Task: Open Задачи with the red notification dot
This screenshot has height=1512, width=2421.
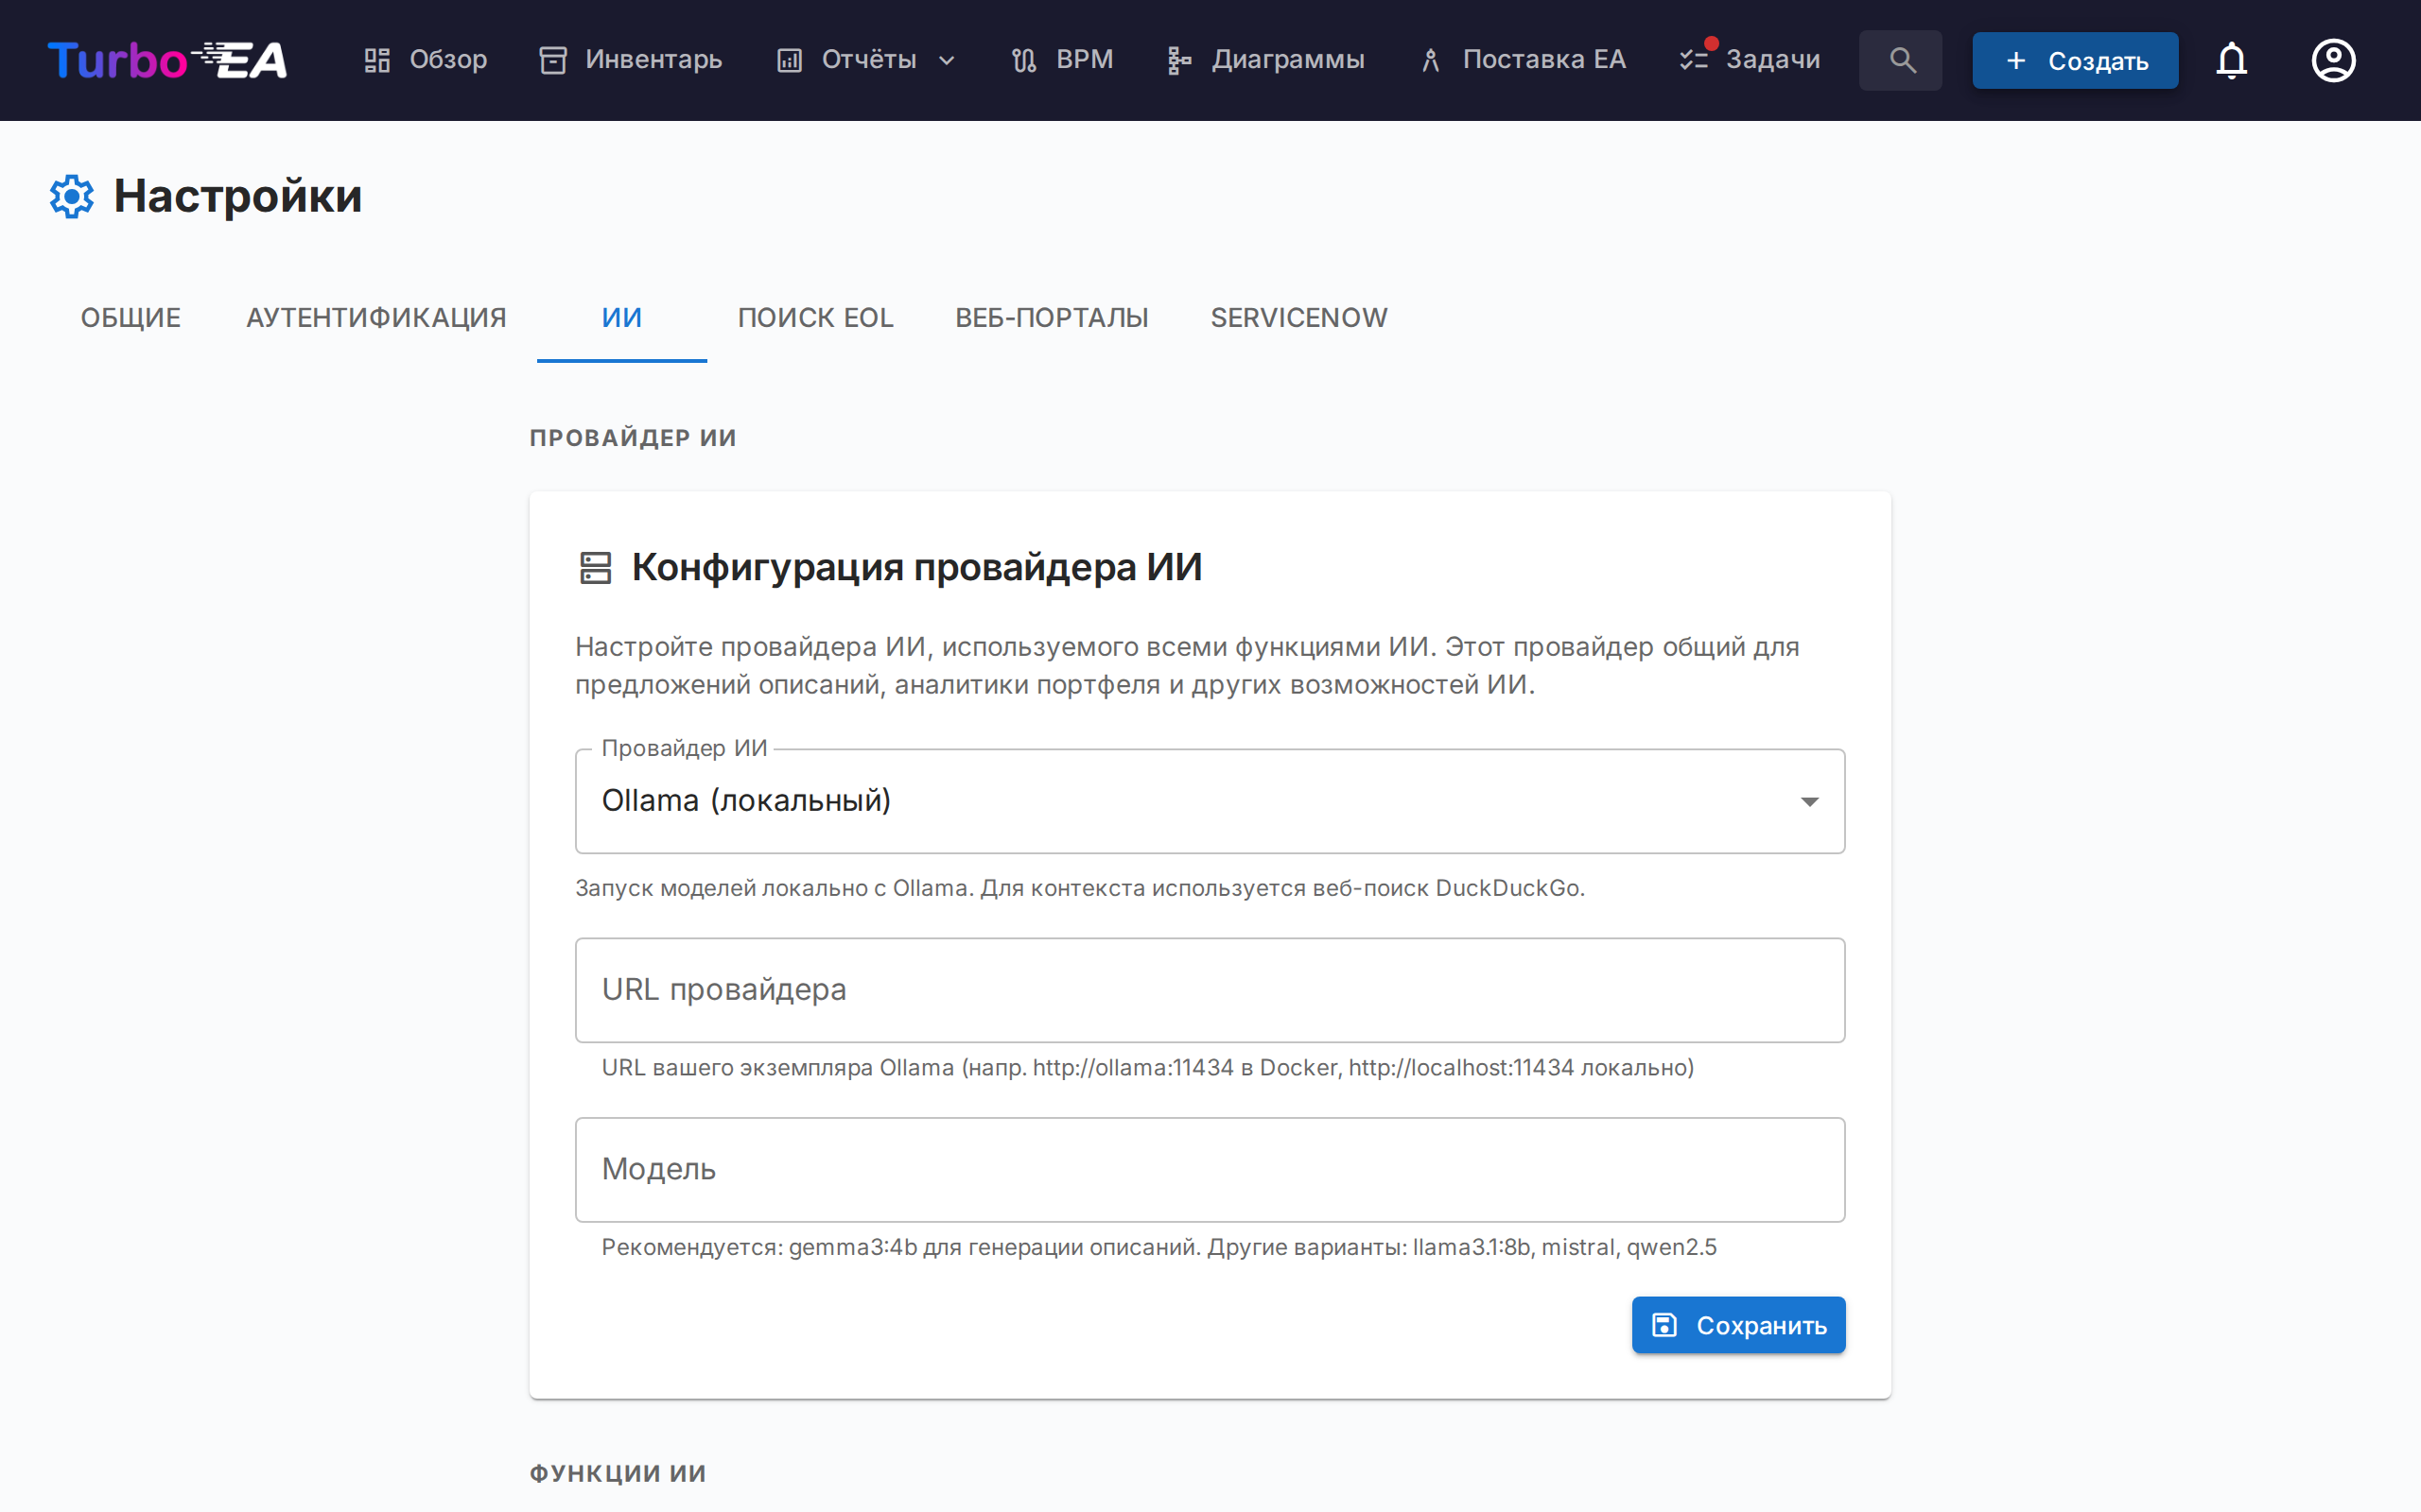Action: [1695, 60]
